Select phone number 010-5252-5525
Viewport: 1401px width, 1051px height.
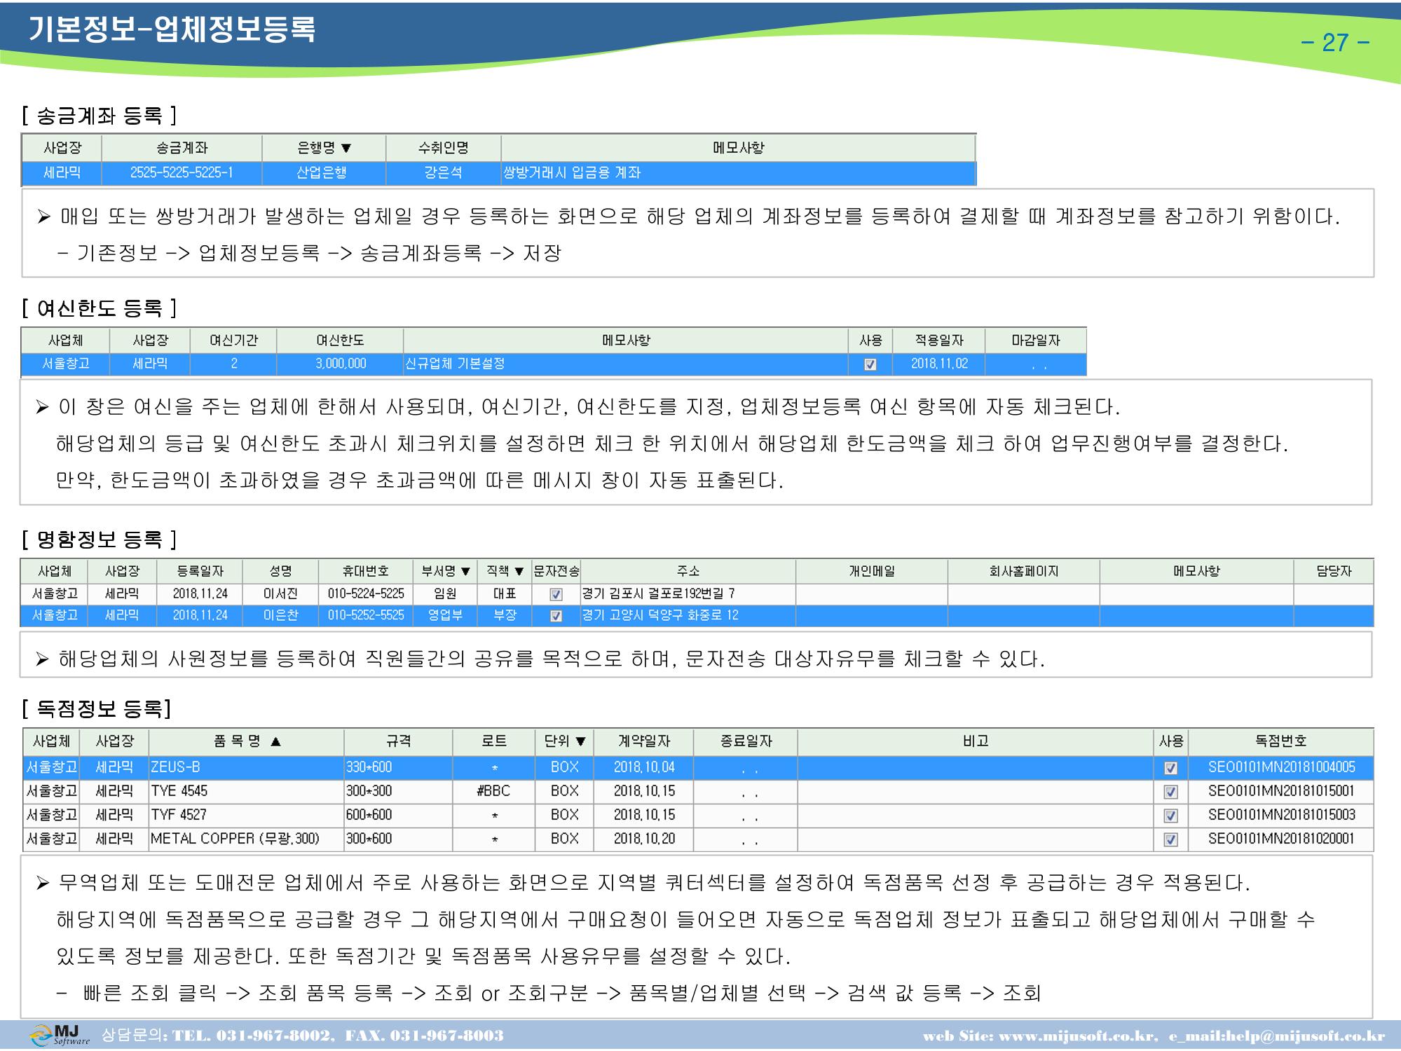point(366,616)
